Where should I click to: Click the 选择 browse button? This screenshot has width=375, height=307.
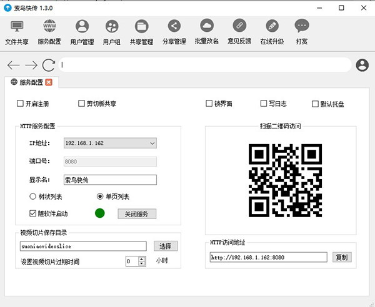click(166, 246)
